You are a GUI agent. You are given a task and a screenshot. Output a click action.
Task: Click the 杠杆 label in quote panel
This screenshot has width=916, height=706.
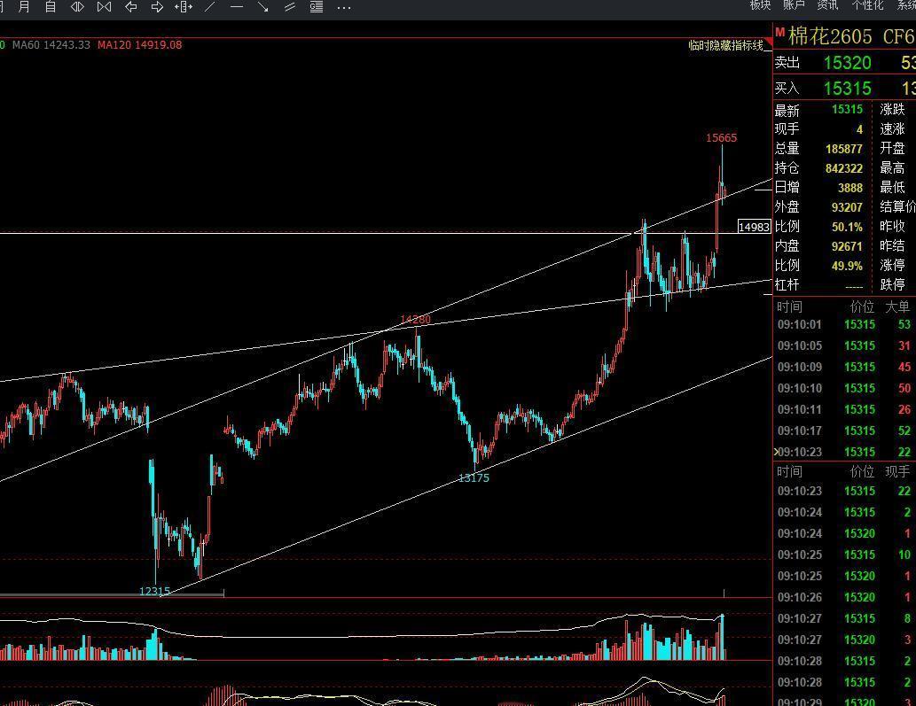tap(787, 284)
